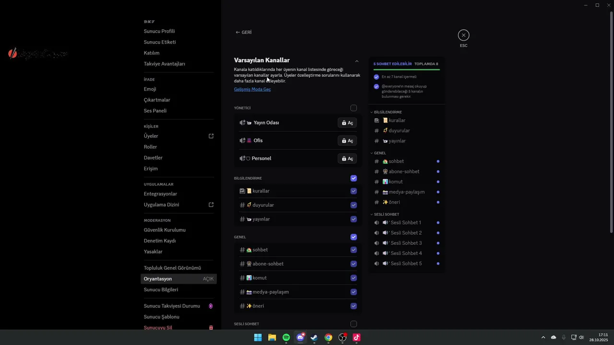Uncheck the duyurular channel checkbox
Screen dimensions: 614x345
pyautogui.click(x=354, y=205)
